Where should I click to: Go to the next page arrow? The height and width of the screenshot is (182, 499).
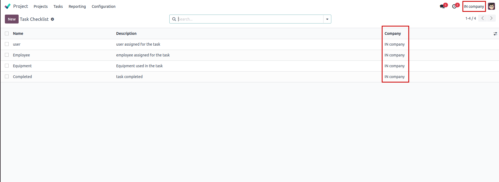[x=491, y=18]
